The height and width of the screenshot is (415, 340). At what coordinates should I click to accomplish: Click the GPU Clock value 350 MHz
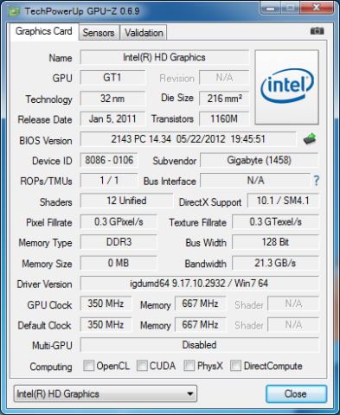coord(106,303)
